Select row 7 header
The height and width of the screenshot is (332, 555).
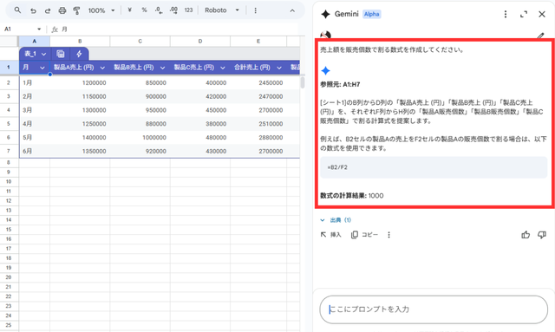click(x=9, y=151)
